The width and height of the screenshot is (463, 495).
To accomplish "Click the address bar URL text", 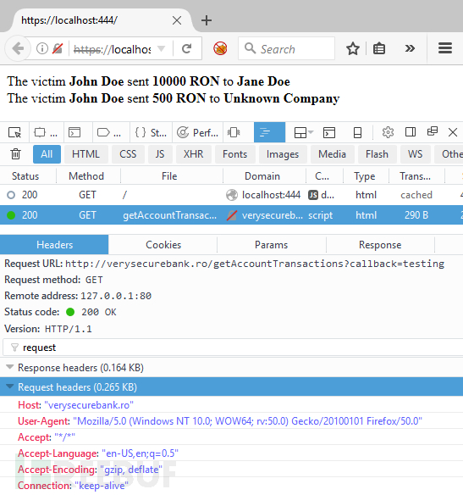I will tap(112, 49).
